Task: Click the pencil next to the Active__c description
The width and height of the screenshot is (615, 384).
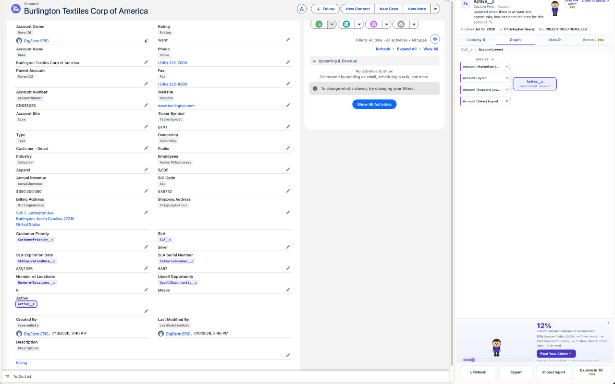Action: 491,22
